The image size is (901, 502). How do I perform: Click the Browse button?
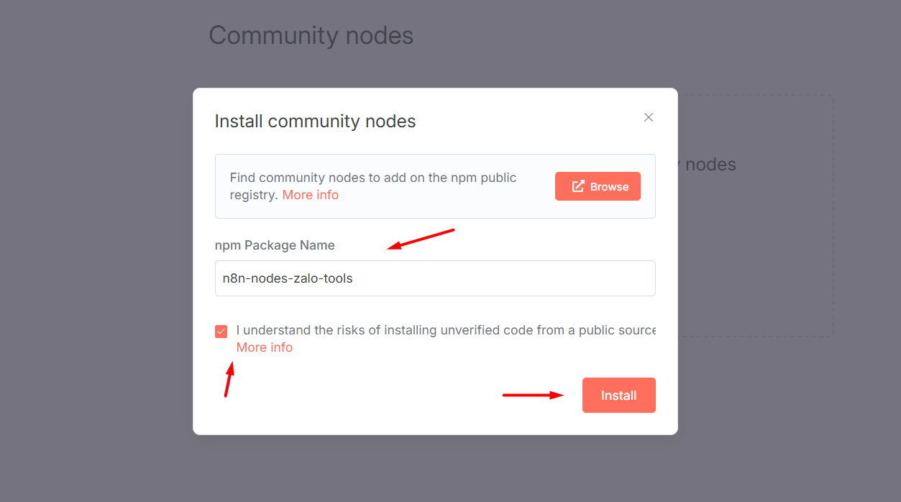[598, 186]
